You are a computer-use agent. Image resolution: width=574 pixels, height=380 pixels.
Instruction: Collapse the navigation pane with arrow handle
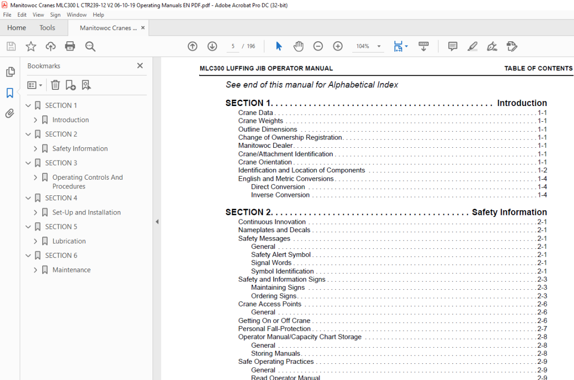pyautogui.click(x=157, y=222)
